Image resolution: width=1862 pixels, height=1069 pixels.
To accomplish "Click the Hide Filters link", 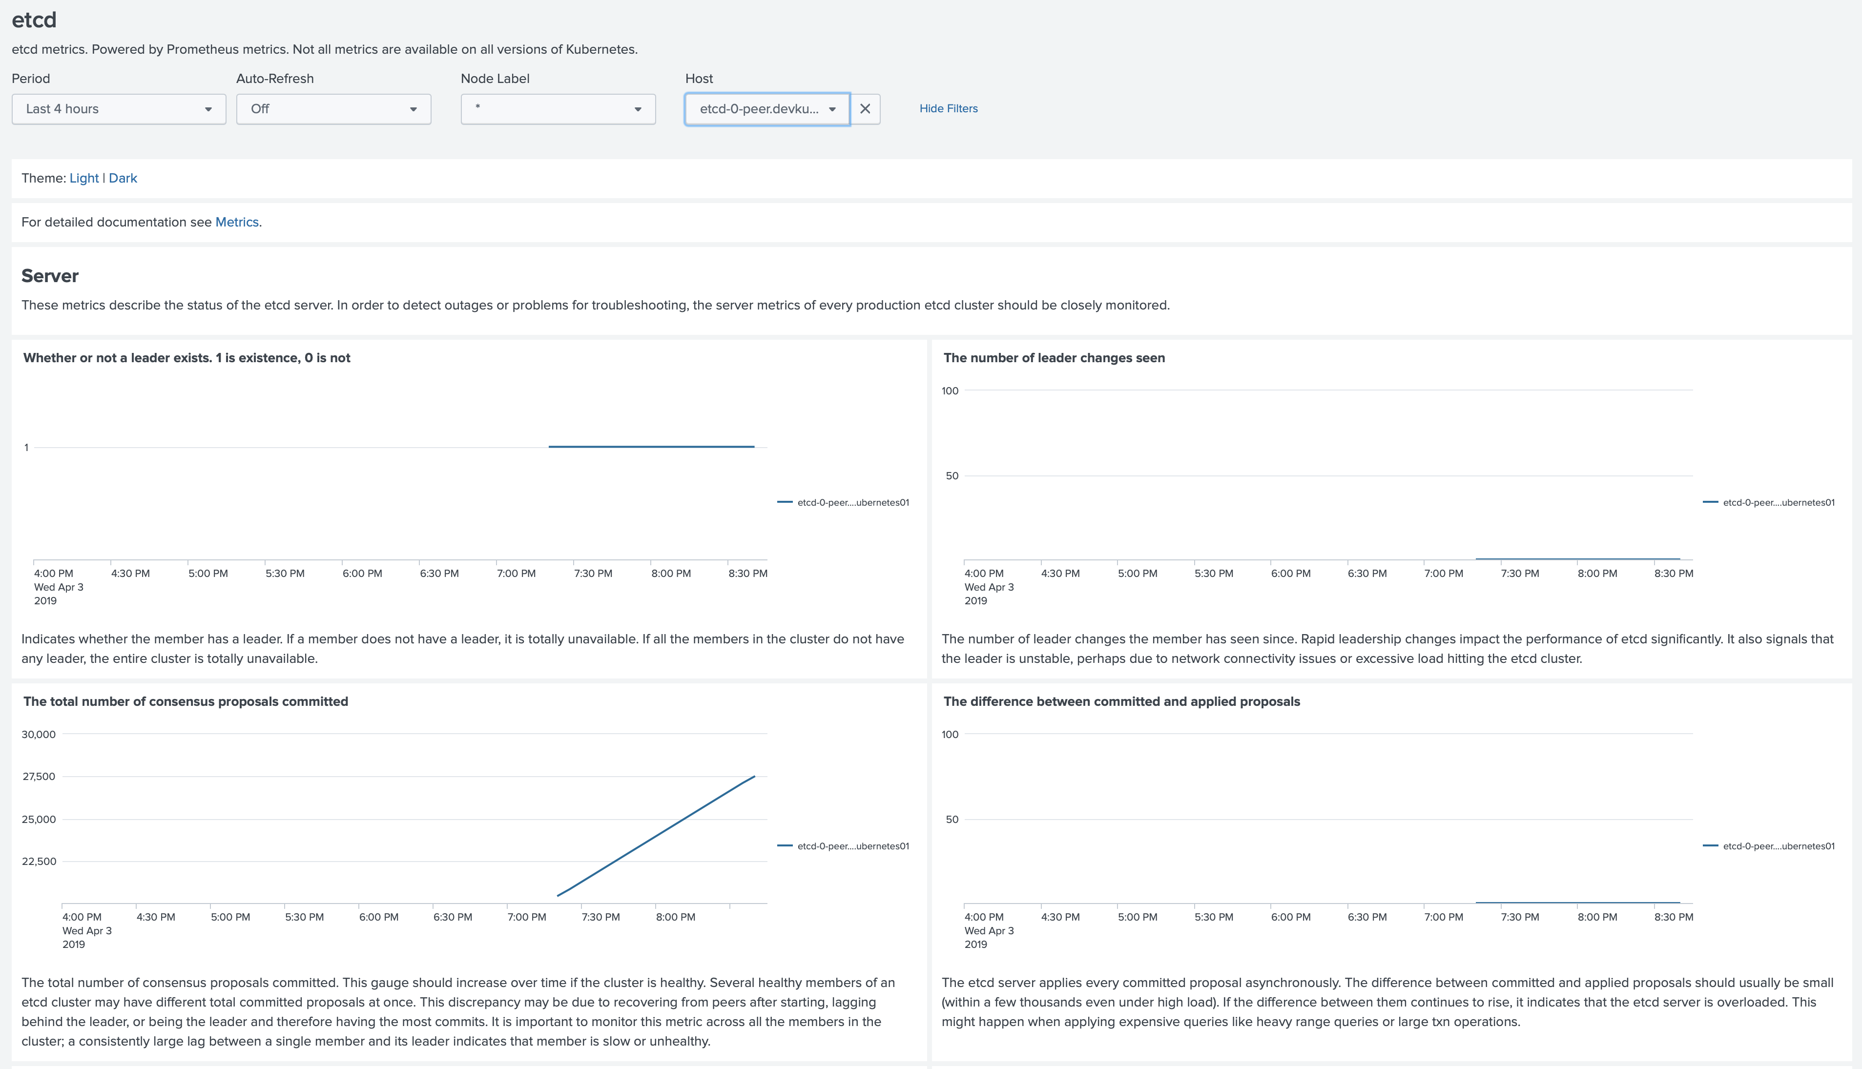I will click(x=948, y=109).
